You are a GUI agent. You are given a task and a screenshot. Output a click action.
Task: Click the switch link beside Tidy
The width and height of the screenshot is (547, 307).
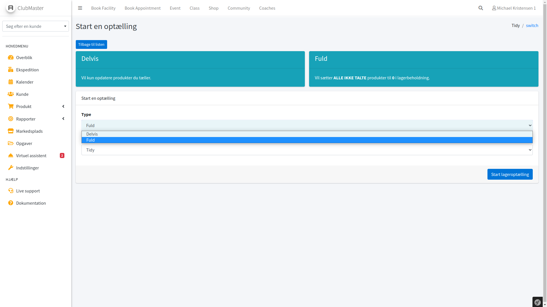click(x=532, y=26)
